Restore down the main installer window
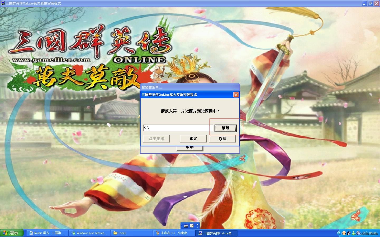The height and width of the screenshot is (237, 380). tap(370, 3)
